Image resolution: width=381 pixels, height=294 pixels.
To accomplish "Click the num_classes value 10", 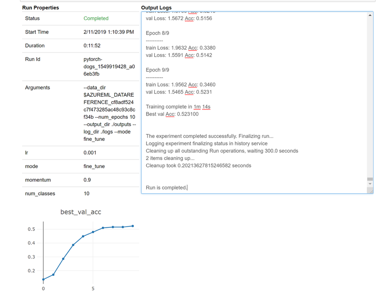I will tap(87, 193).
